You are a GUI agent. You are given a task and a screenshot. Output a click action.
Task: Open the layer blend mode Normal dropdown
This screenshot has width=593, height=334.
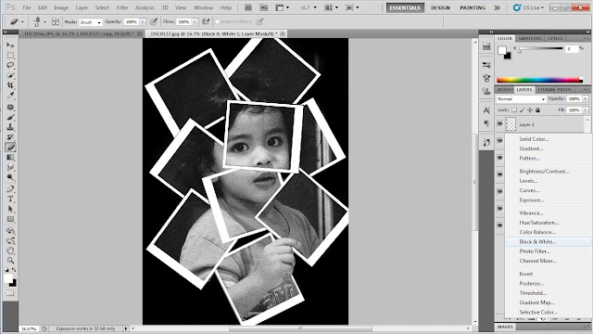(x=521, y=99)
